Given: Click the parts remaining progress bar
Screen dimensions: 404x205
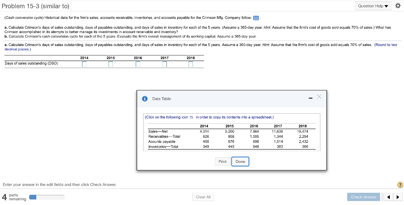Looking at the screenshot, I should coord(47,197).
